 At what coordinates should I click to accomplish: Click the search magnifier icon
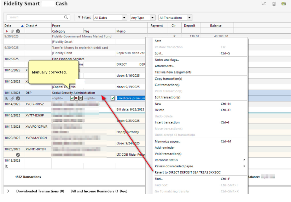[66, 17]
